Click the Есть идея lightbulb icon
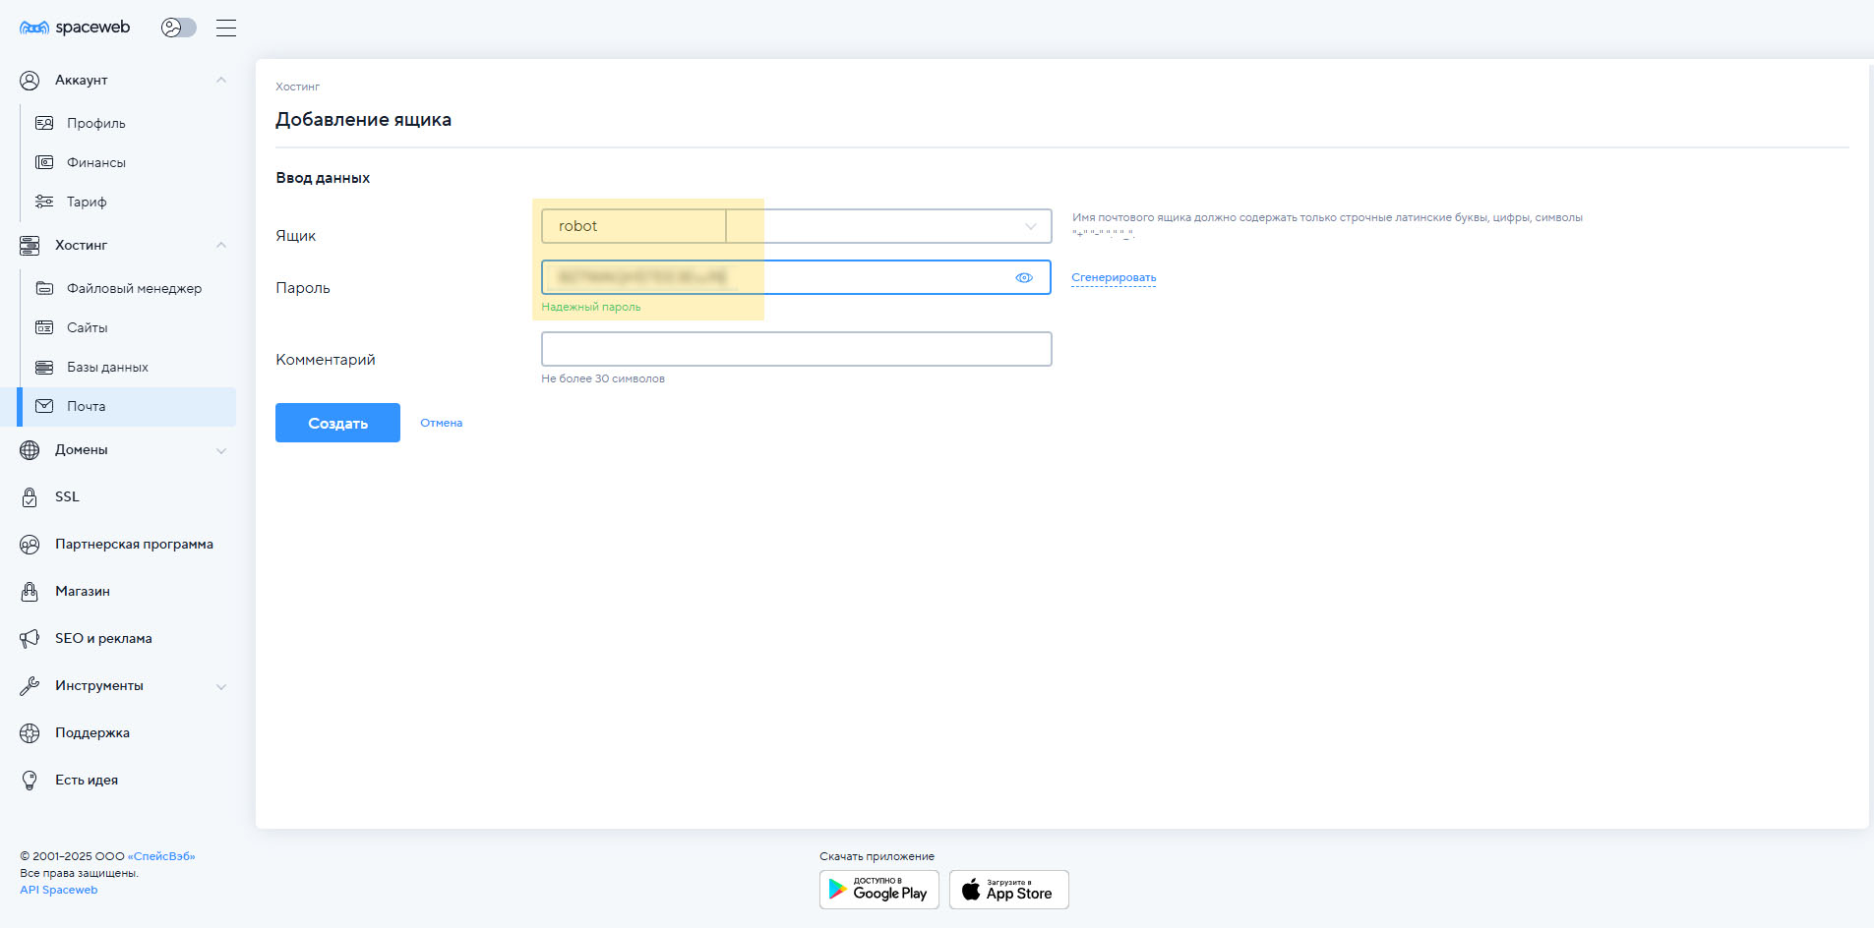 (30, 781)
